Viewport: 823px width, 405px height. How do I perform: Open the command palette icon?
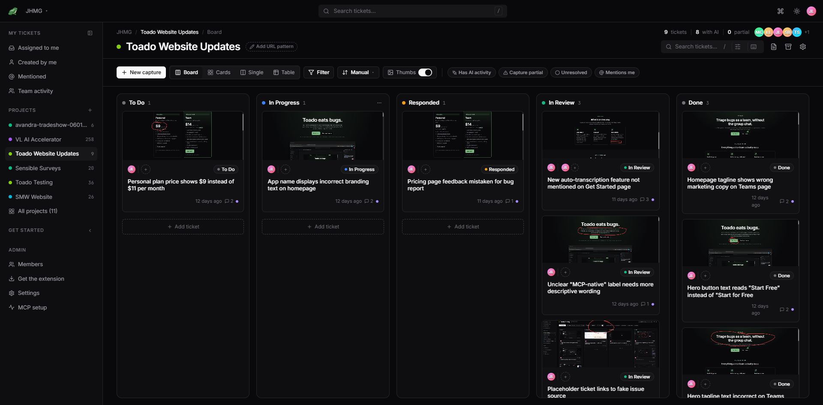[781, 11]
